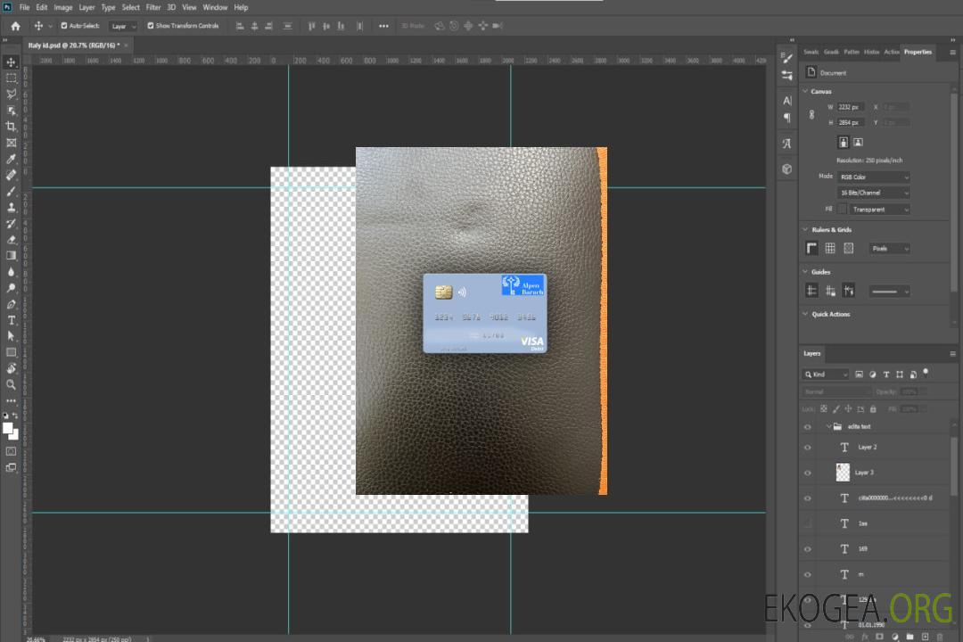The width and height of the screenshot is (963, 642).
Task: Collapse the Canvas section
Action: tap(806, 92)
